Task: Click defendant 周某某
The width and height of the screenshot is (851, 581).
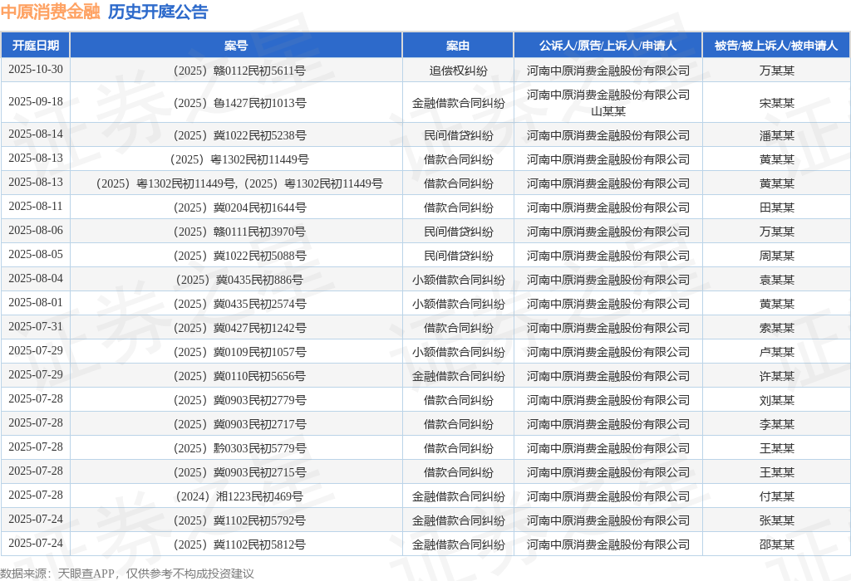Action: [x=777, y=256]
